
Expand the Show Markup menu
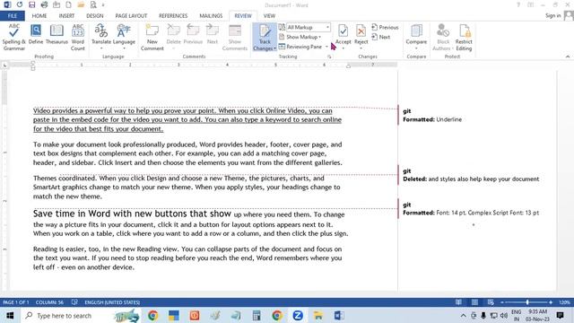point(300,37)
